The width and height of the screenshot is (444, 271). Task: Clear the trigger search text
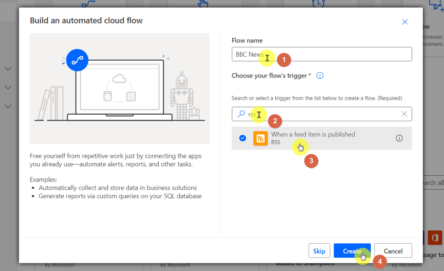click(x=404, y=114)
